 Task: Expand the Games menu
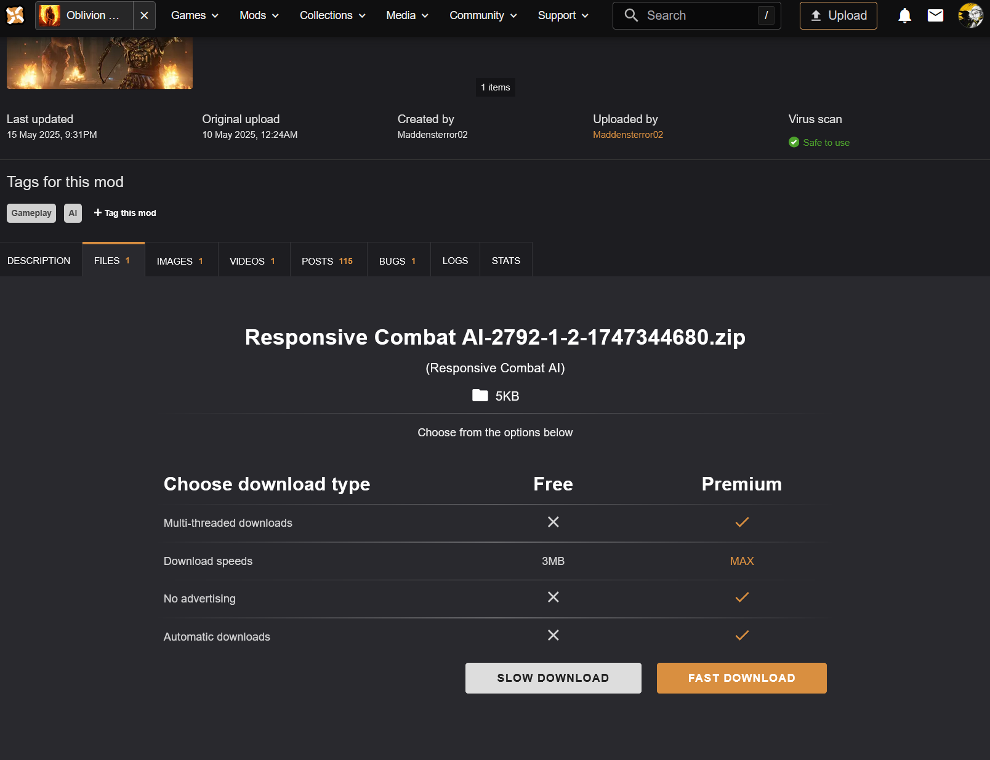(x=195, y=15)
